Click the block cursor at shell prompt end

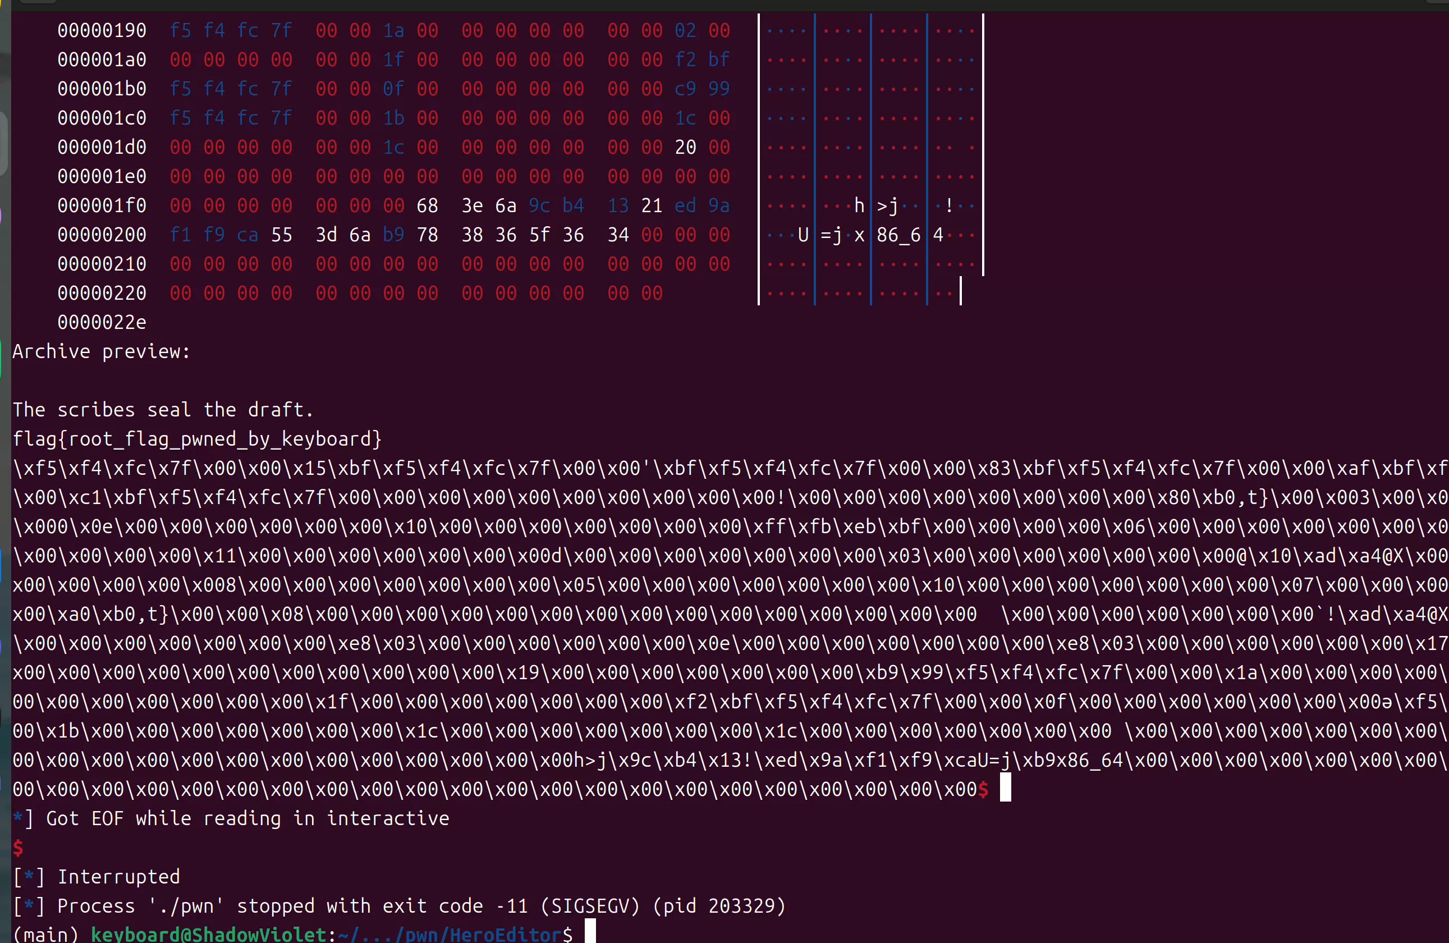(x=590, y=932)
